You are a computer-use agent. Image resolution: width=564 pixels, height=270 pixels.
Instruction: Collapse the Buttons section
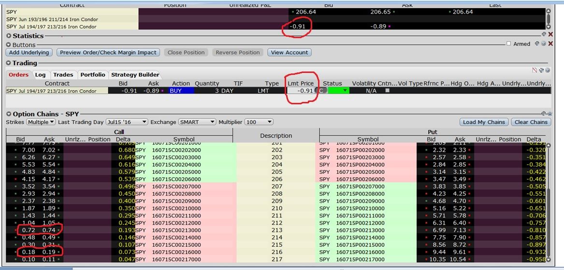(9, 45)
